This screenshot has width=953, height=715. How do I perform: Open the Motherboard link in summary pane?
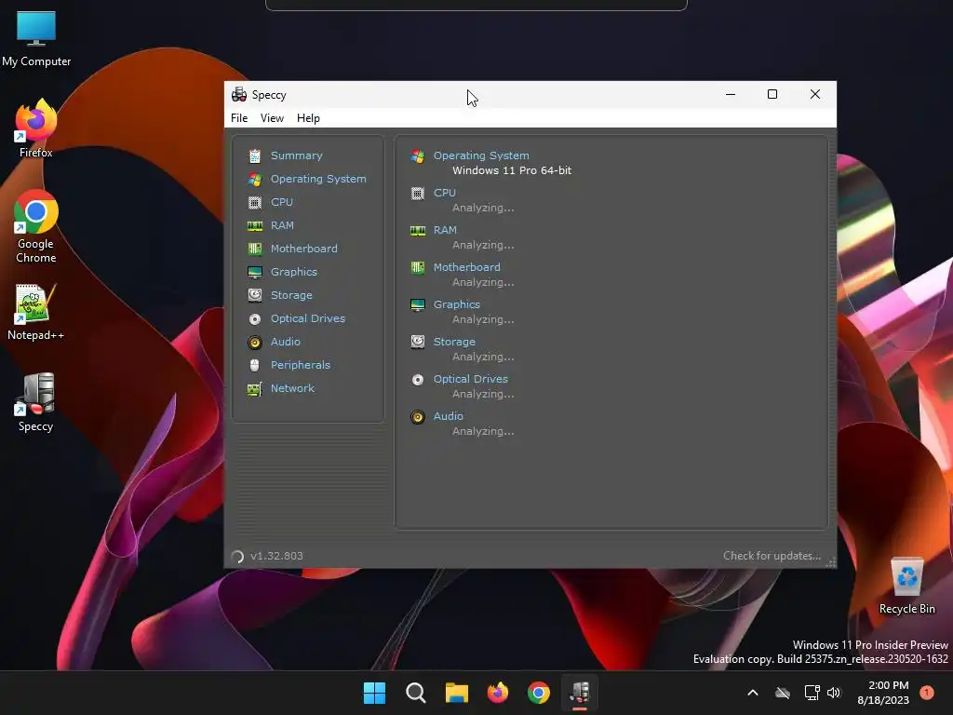point(467,267)
